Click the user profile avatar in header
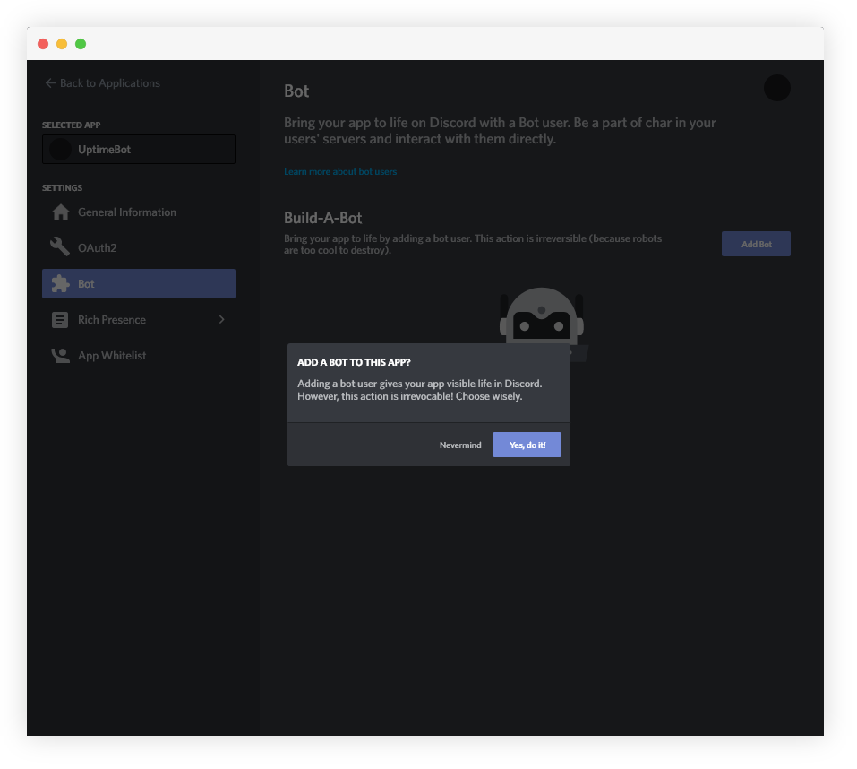 [x=777, y=88]
